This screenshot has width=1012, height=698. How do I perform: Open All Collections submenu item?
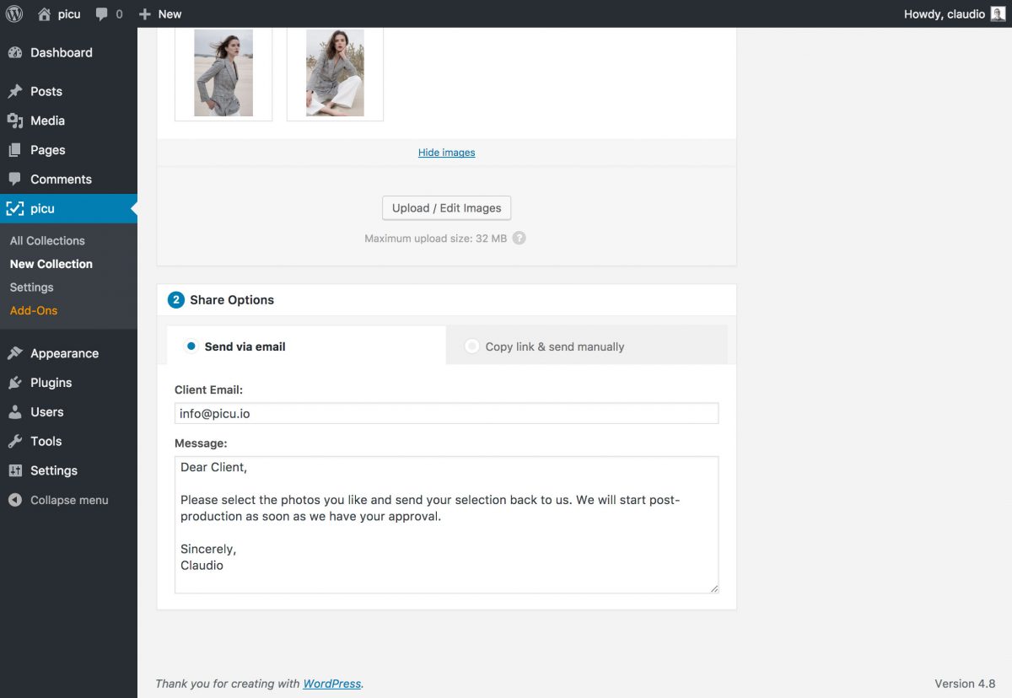point(47,240)
